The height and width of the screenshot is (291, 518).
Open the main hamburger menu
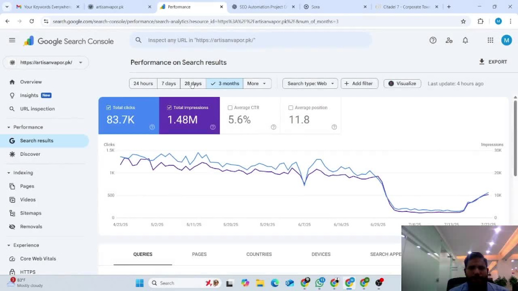12,40
